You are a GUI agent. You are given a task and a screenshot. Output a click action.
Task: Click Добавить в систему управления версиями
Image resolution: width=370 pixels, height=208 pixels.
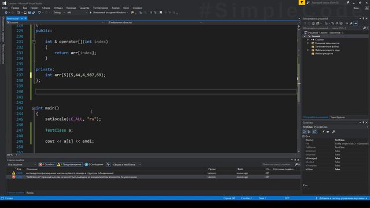point(342,198)
